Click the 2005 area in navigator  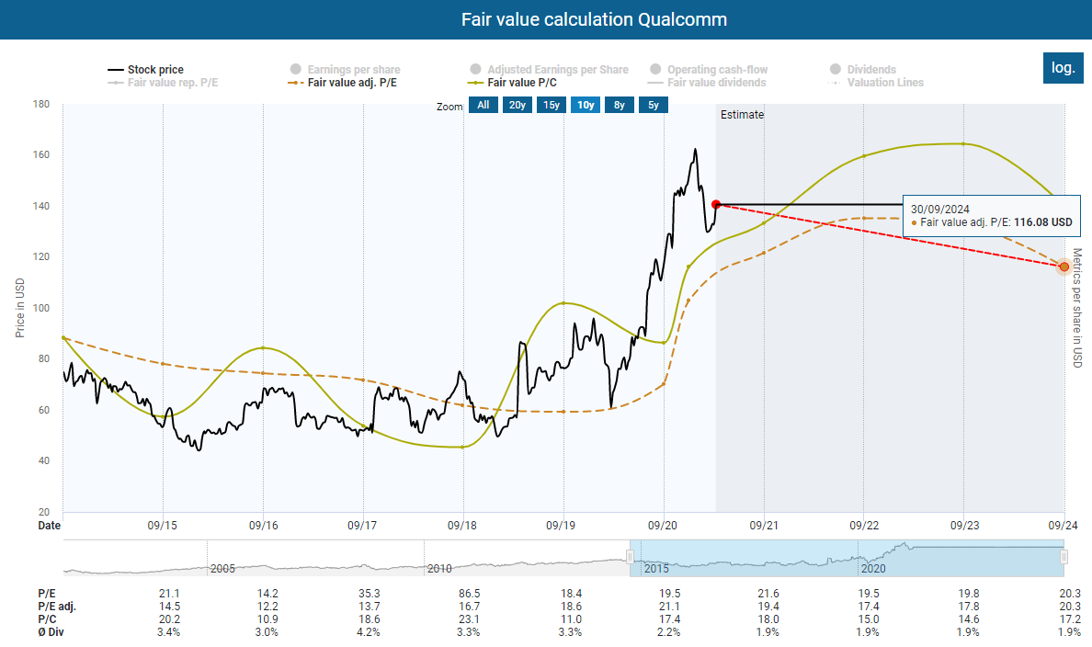222,568
